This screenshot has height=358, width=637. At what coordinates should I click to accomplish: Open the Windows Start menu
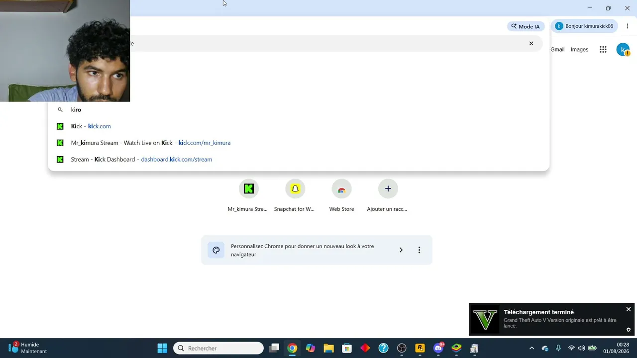[x=162, y=348]
